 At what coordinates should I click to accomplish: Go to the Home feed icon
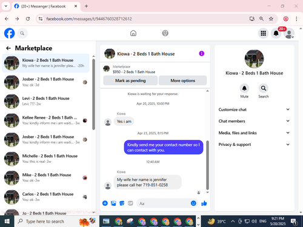[133, 33]
